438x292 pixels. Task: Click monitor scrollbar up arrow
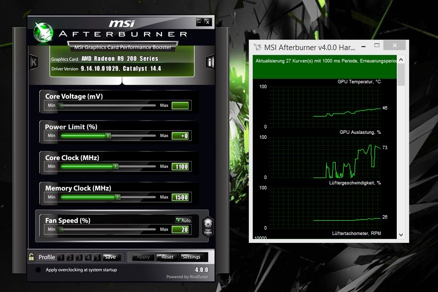point(401,59)
